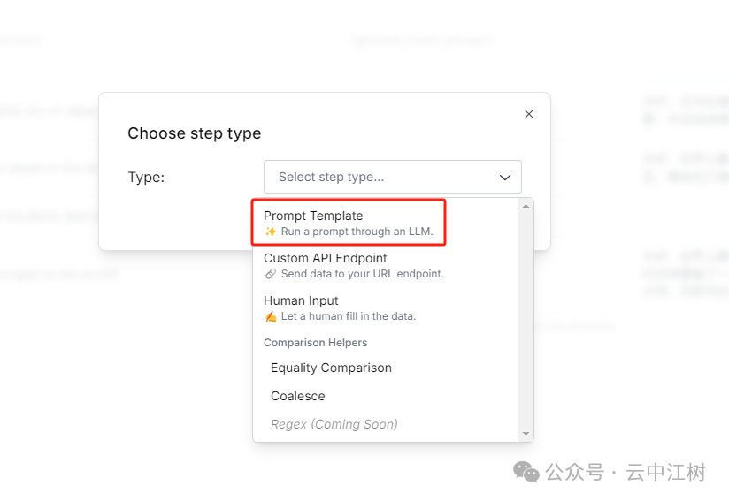
Task: Click the chain link icon under Custom API Endpoint
Action: 271,274
